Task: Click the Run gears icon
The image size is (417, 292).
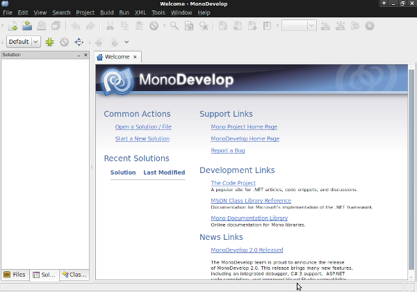Action: [355, 26]
